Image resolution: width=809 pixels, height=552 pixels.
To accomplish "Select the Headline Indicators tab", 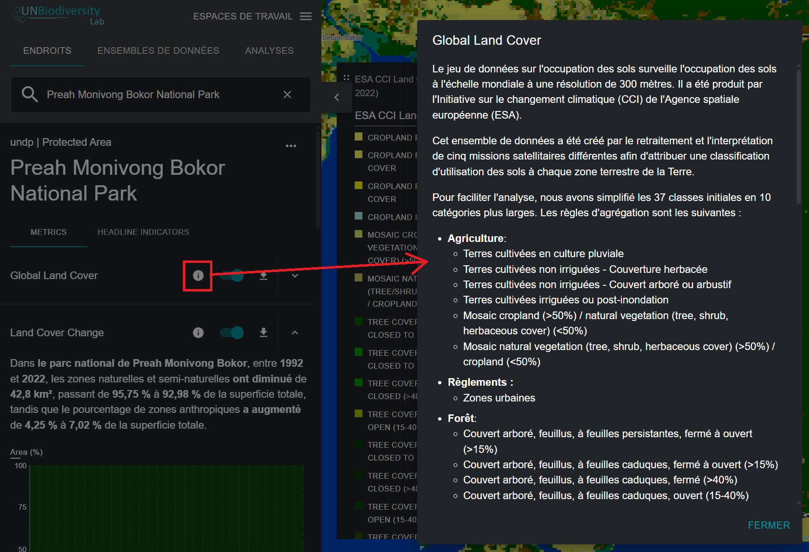I will 143,232.
